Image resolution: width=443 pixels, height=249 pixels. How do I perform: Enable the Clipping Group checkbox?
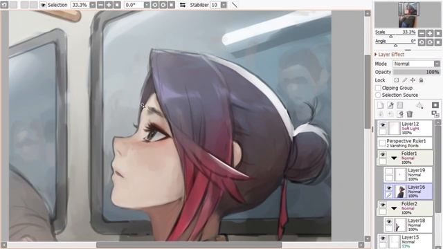378,88
